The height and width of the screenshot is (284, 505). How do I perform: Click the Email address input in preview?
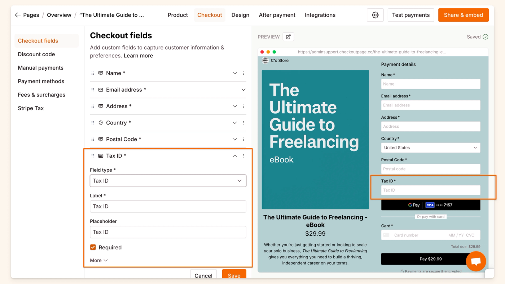point(431,105)
